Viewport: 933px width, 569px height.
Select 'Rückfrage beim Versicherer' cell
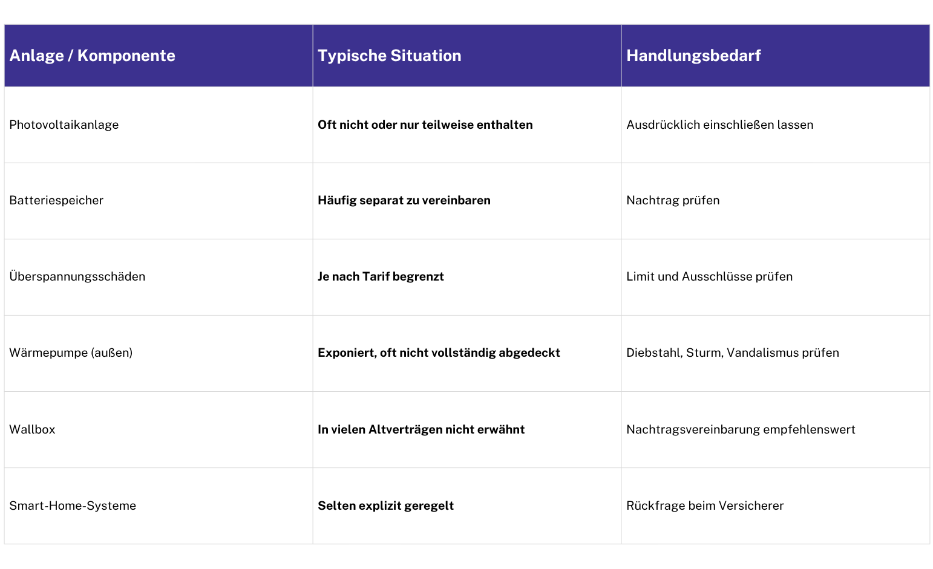[776, 506]
